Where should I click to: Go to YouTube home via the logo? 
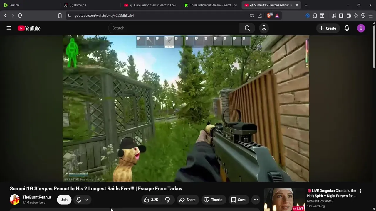[29, 28]
